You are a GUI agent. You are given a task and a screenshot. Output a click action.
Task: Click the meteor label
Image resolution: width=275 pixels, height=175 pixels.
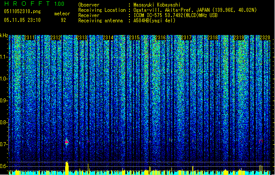62,14
